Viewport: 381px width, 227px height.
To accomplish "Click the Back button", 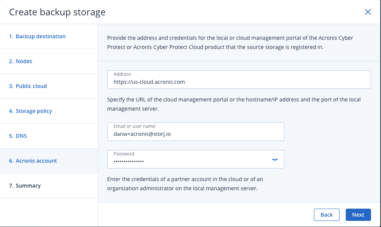I will coord(326,215).
